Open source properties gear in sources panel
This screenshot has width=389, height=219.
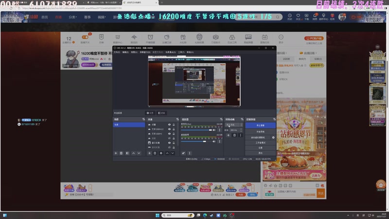point(161,153)
